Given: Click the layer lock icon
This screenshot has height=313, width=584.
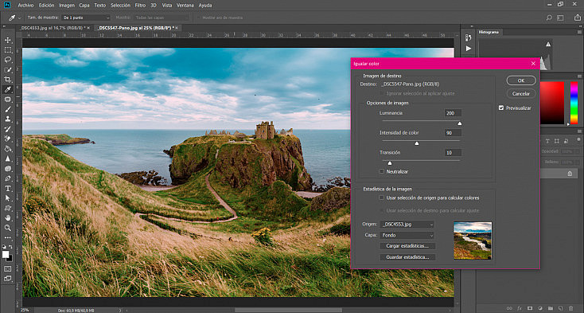Looking at the screenshot, I should (x=570, y=174).
